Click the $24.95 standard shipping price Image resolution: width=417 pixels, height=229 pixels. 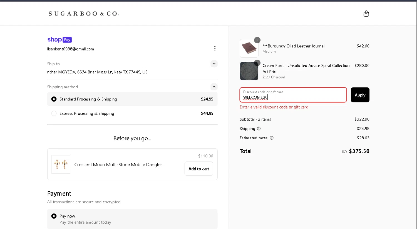click(207, 99)
